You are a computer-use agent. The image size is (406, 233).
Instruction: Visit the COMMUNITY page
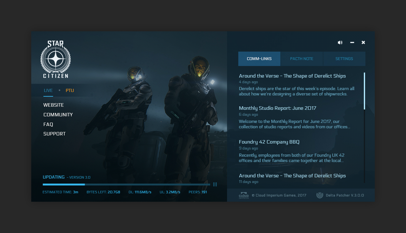point(58,114)
